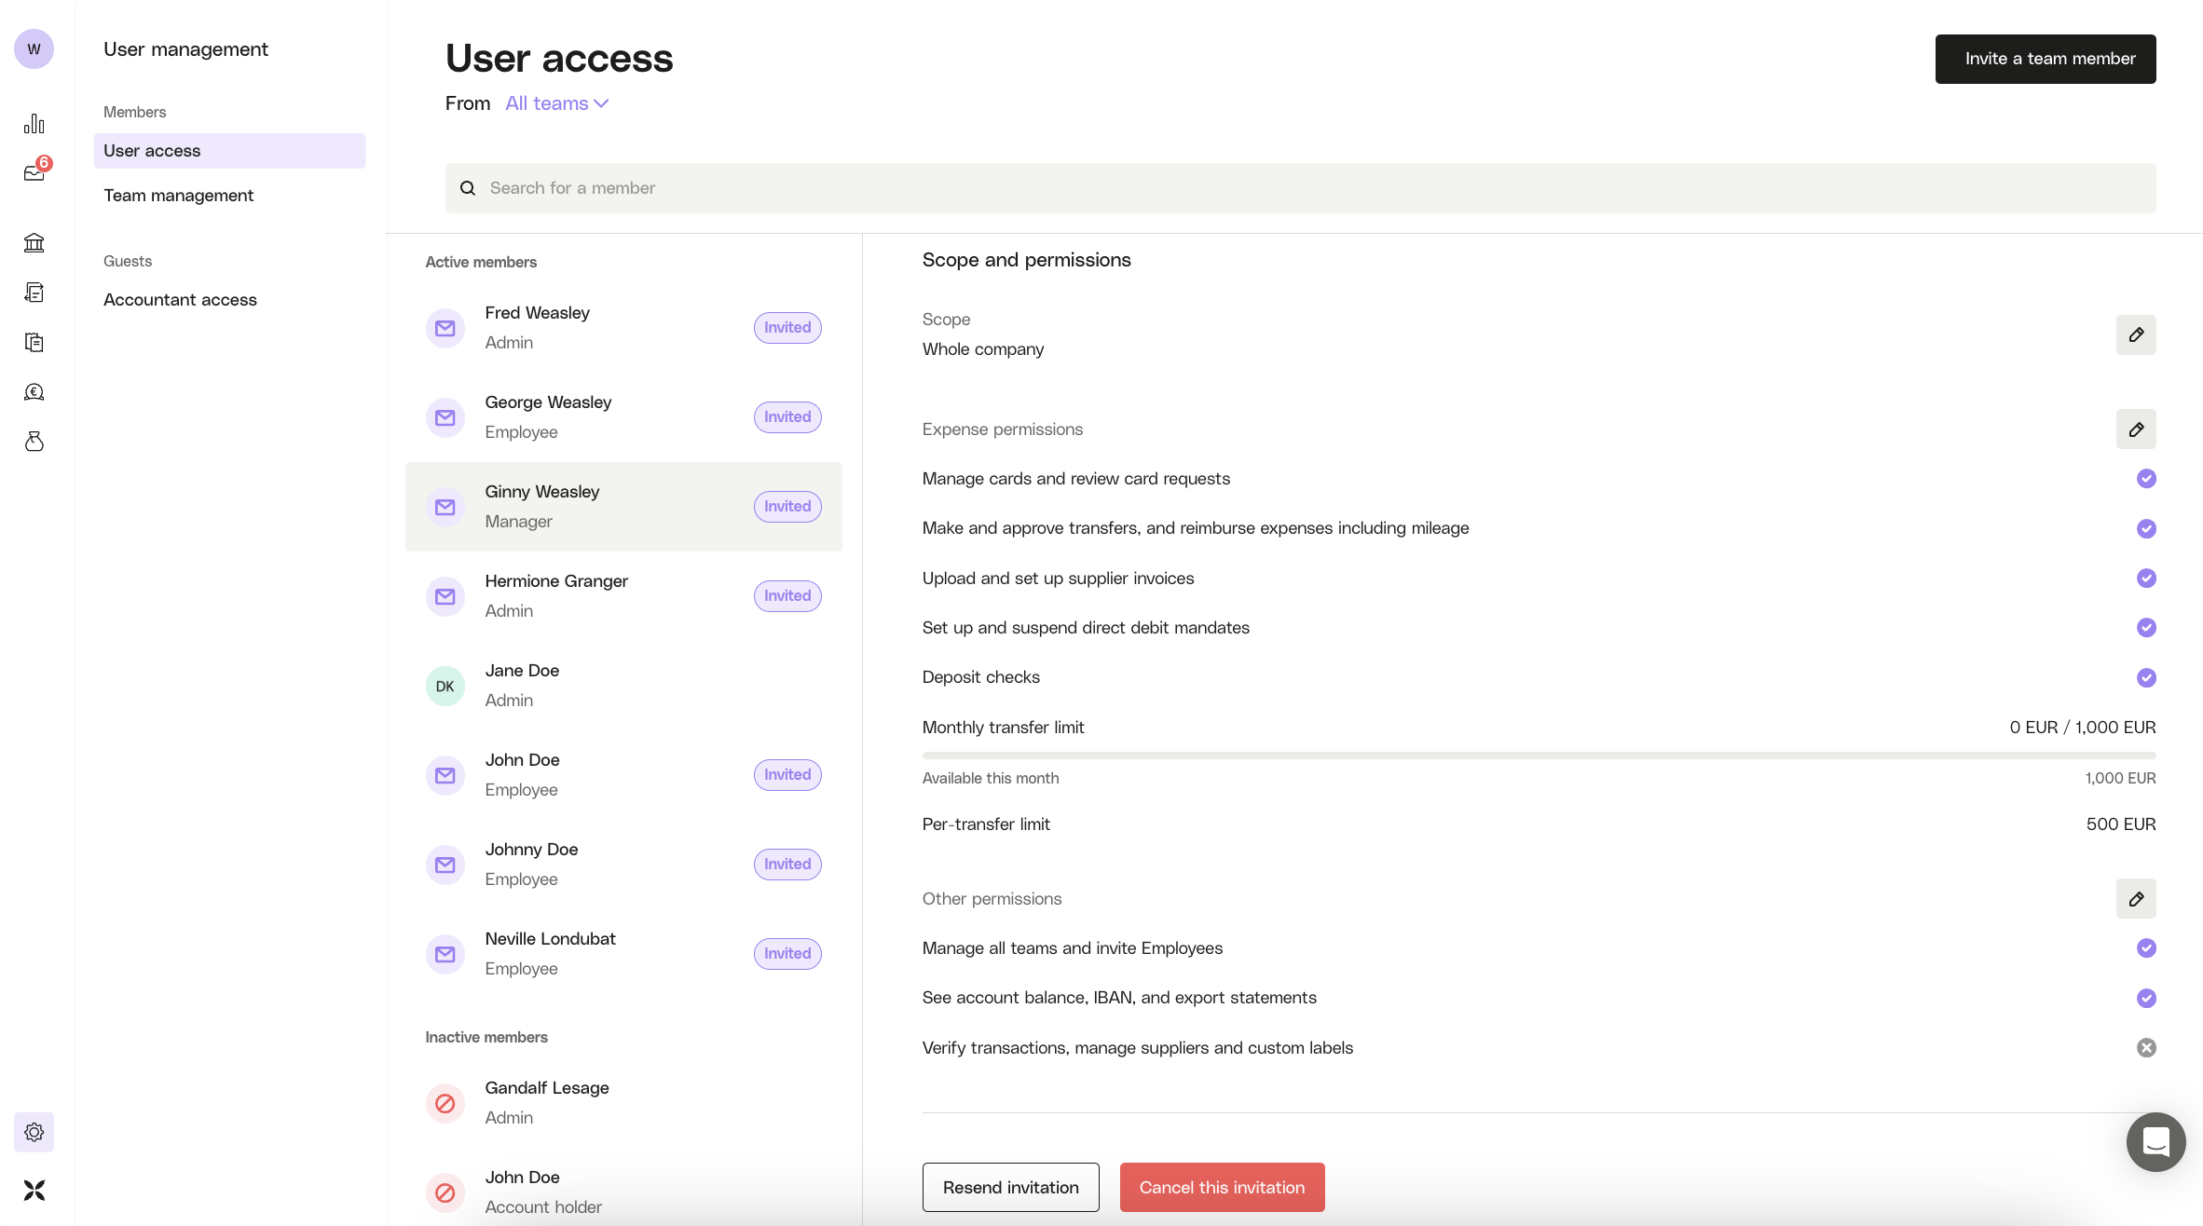
Task: Click the Verify transactions cross indicator
Action: point(2146,1048)
